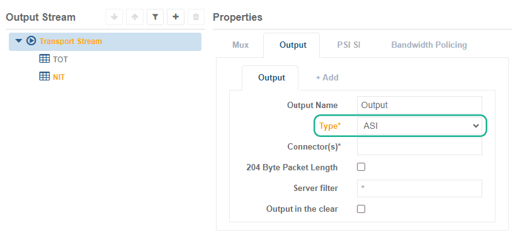Open the Type dropdown showing ASI

(x=419, y=126)
